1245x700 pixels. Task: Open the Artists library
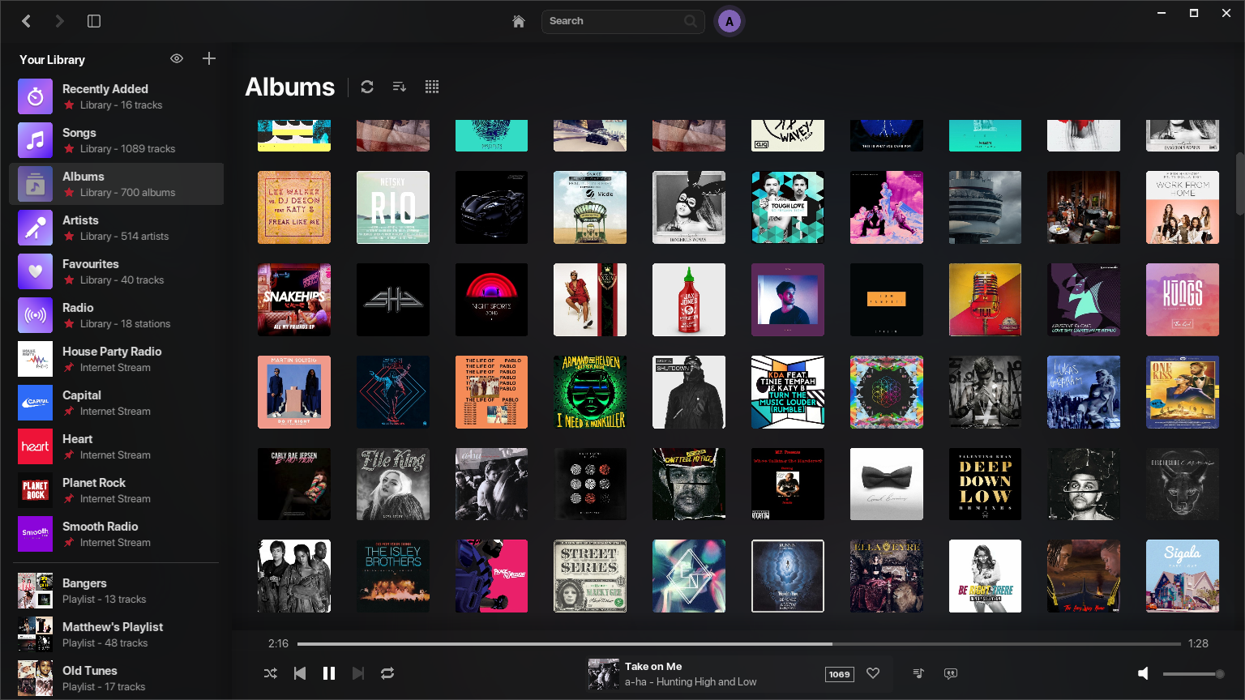[117, 228]
